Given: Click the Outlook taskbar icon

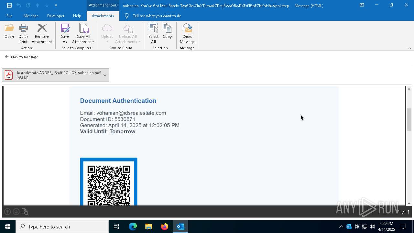Looking at the screenshot, I should (x=180, y=227).
